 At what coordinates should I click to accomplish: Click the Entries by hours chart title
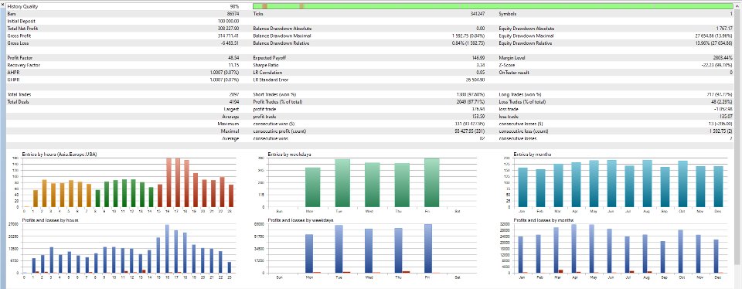(x=60, y=155)
